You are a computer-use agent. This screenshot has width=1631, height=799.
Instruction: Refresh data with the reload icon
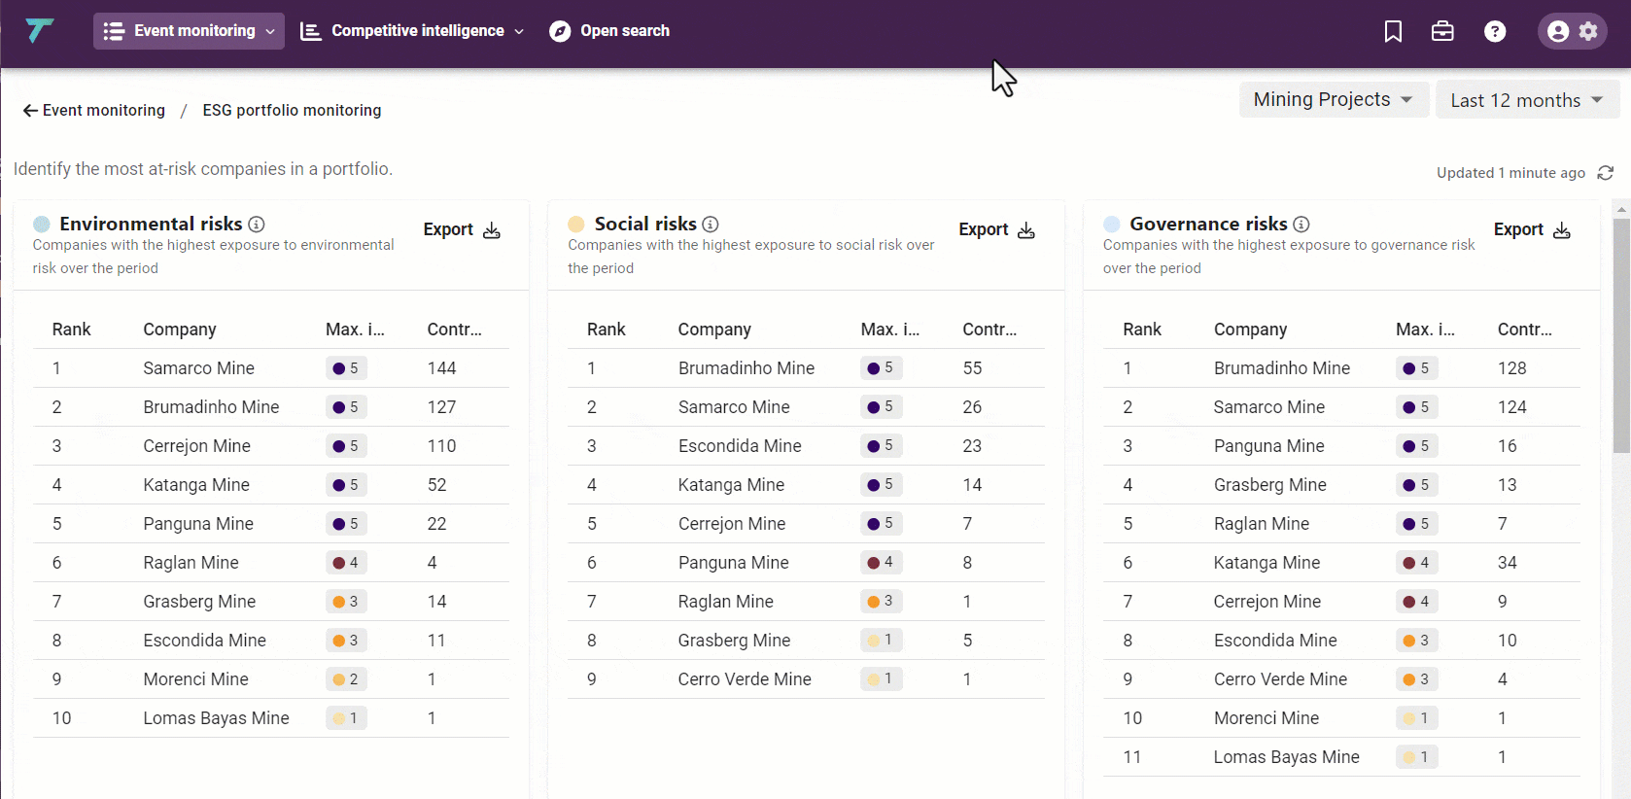tap(1606, 173)
